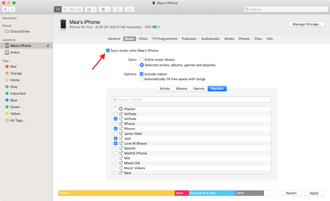The width and height of the screenshot is (330, 201).
Task: Click the yellow tag dot
Action: click(x=7, y=114)
